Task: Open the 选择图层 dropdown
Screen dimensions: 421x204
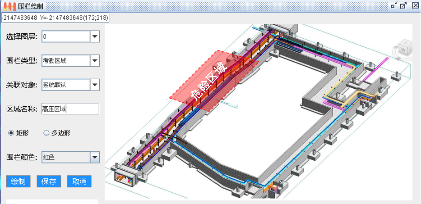Action: pos(94,36)
